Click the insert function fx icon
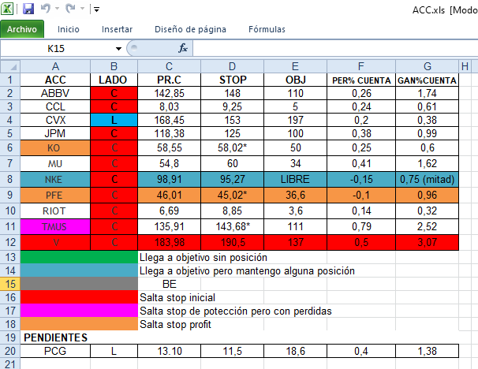 coord(183,48)
